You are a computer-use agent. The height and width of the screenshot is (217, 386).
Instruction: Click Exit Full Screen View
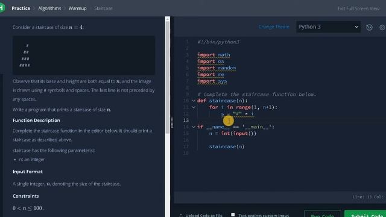358,8
